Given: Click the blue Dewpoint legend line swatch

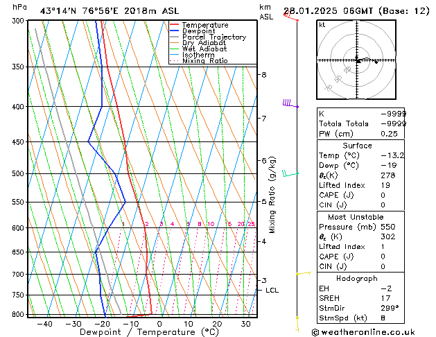Looking at the screenshot, I should (x=174, y=31).
